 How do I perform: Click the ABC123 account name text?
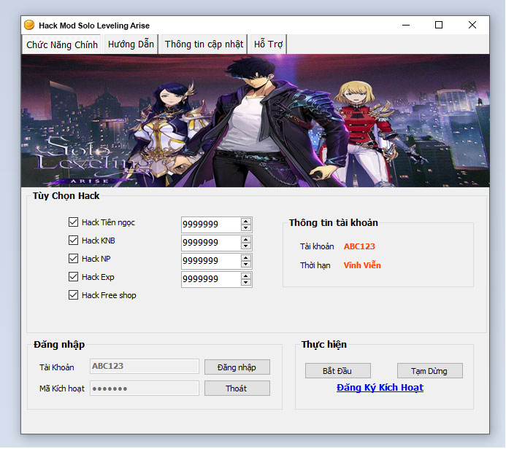coord(359,246)
